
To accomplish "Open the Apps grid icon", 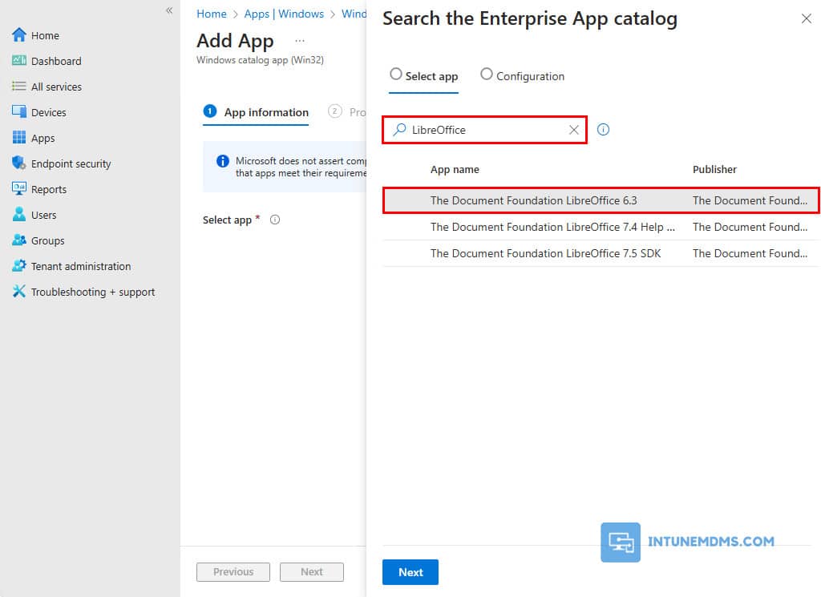I will point(19,138).
